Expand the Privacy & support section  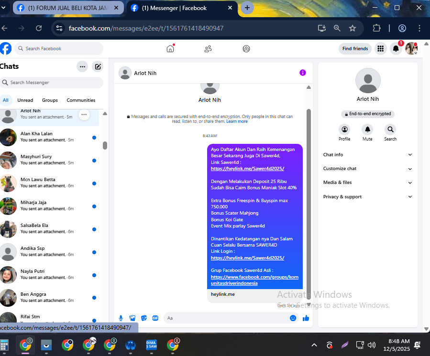pos(367,196)
